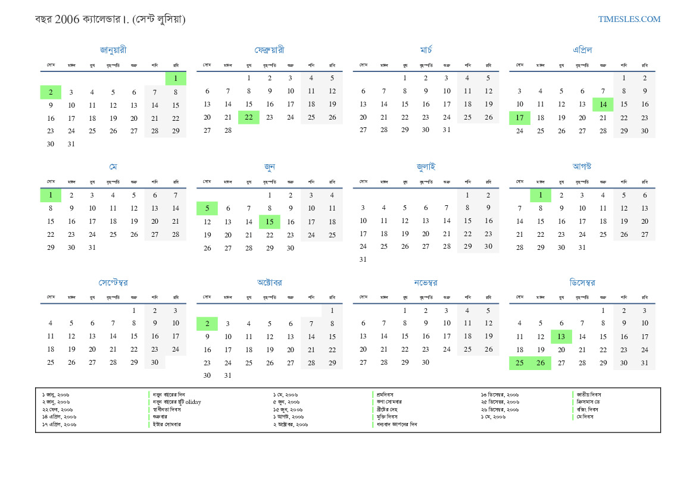
Task: Select the সেপ্টেম্বর month heading
Action: point(113,283)
